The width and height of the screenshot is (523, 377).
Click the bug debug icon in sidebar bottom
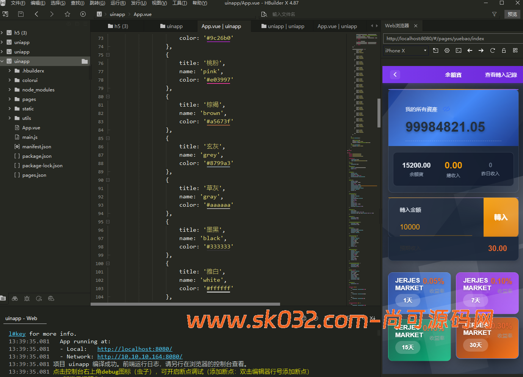27,298
